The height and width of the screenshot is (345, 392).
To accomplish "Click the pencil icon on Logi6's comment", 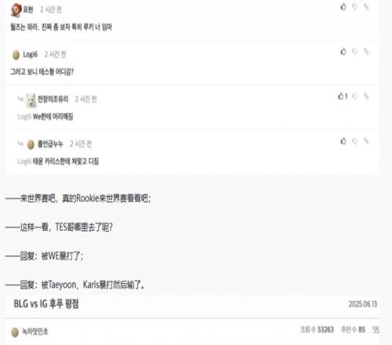I will [x=366, y=52].
